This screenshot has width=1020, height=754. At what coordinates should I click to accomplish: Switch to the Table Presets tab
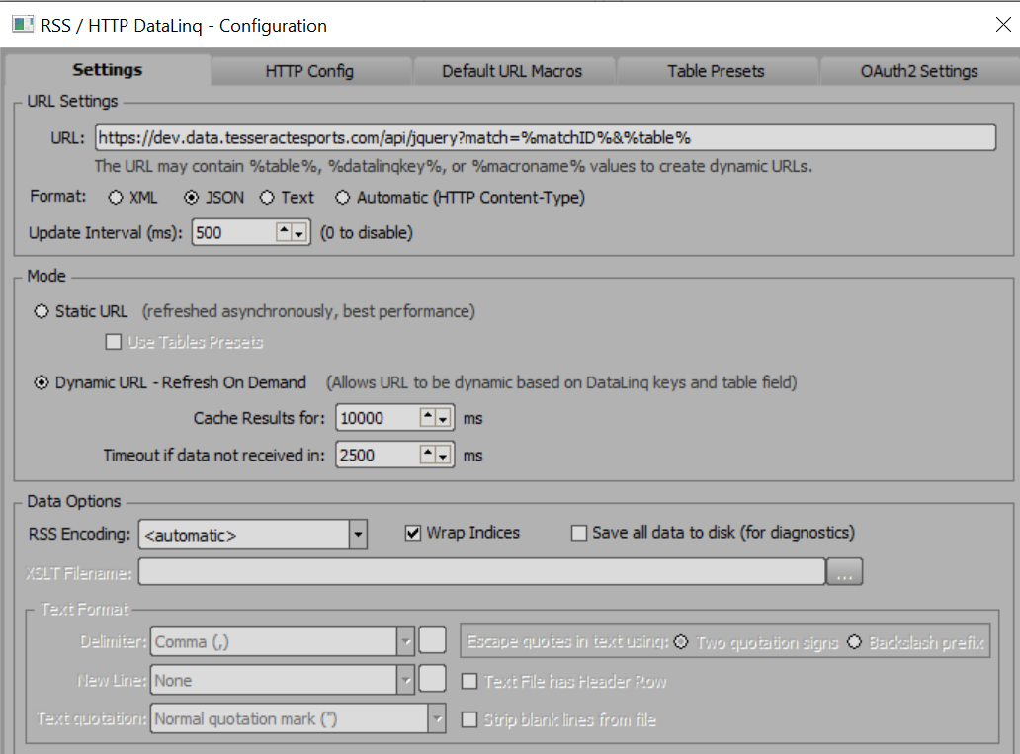[x=716, y=71]
